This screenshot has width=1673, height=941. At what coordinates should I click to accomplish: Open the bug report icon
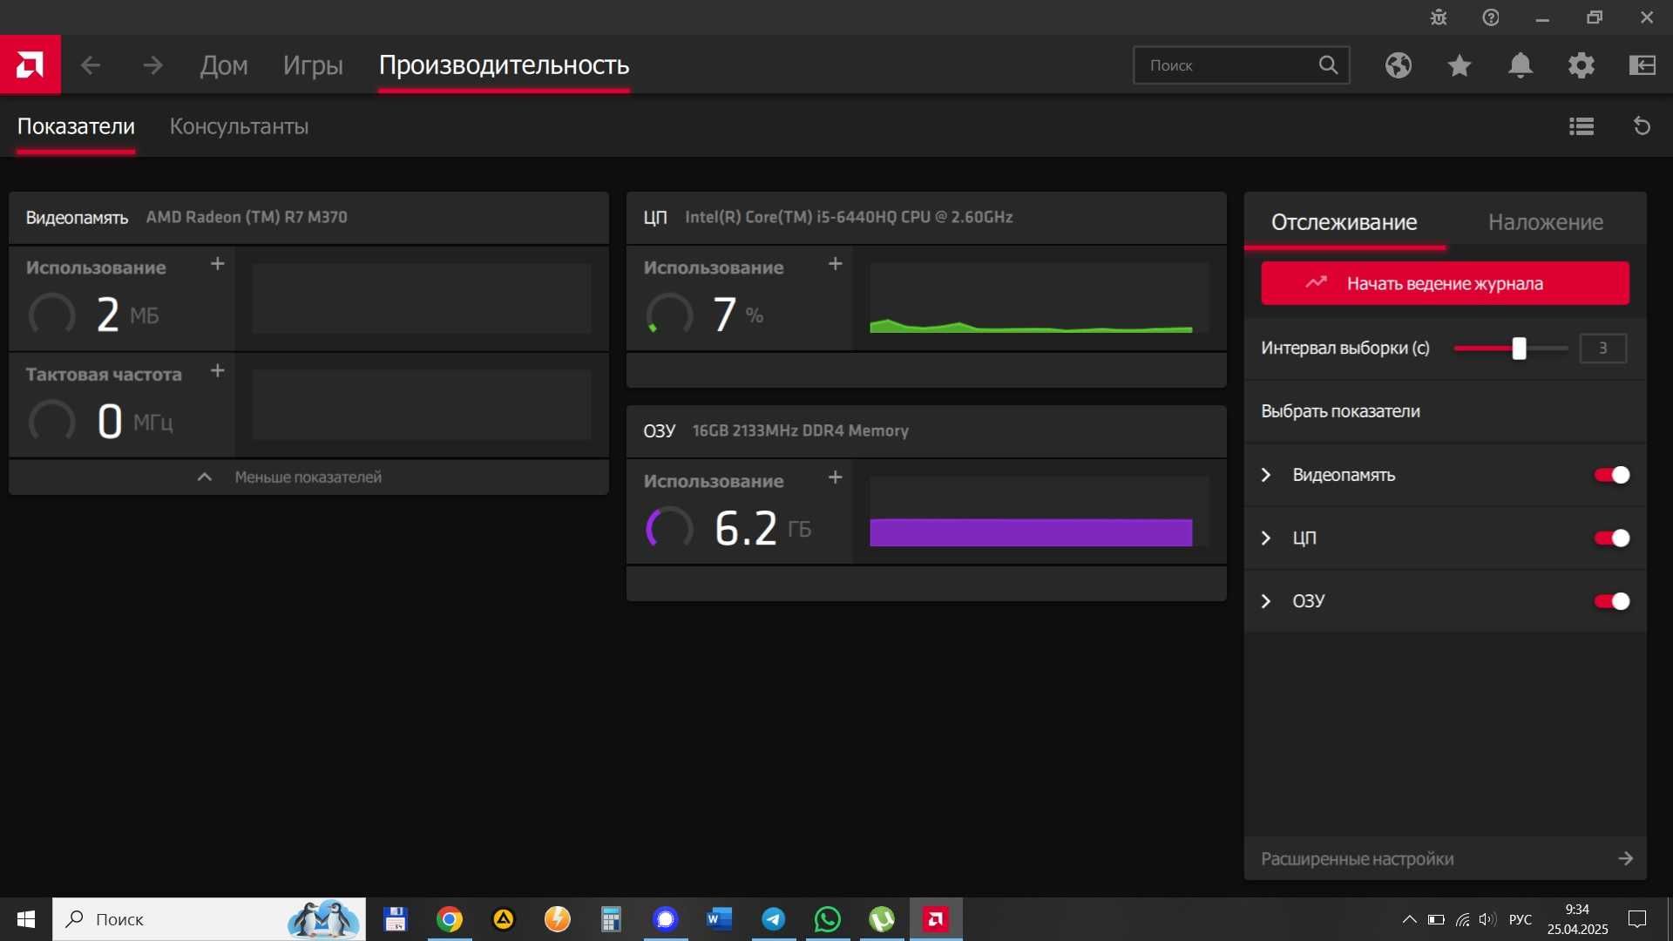(1439, 17)
